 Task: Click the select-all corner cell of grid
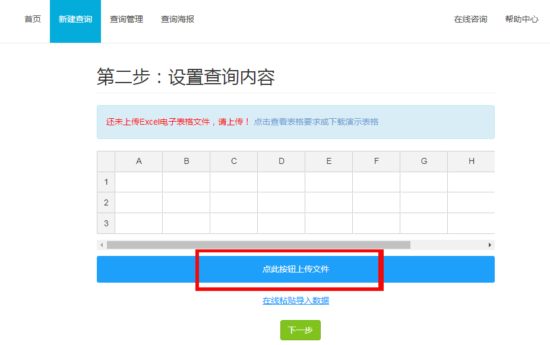[x=106, y=162]
